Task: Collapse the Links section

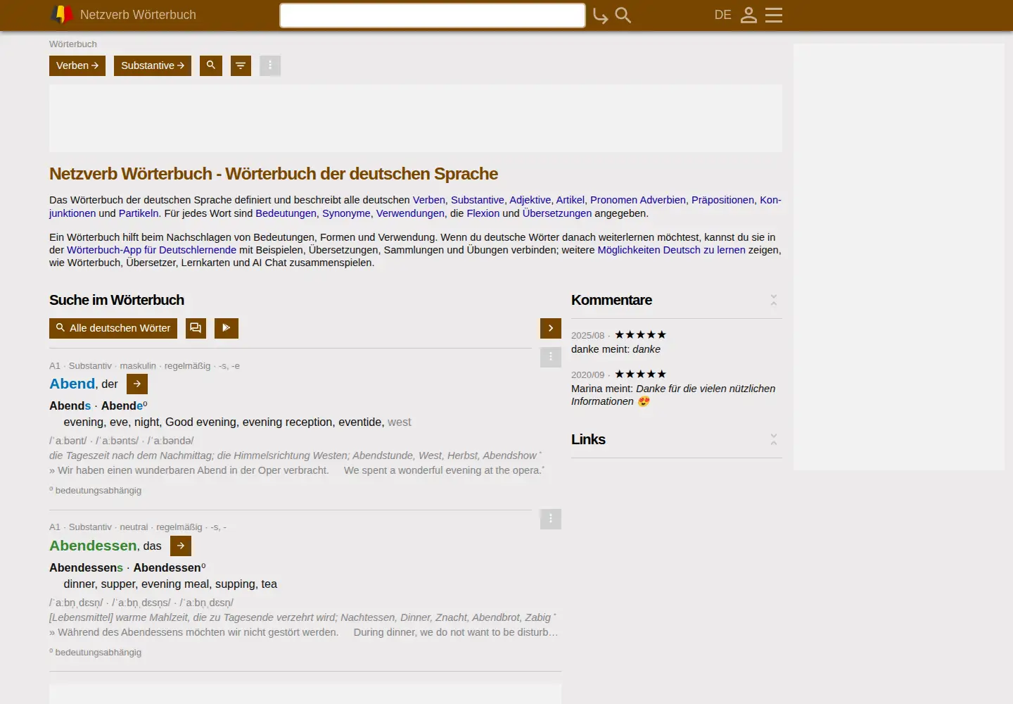Action: tap(774, 439)
